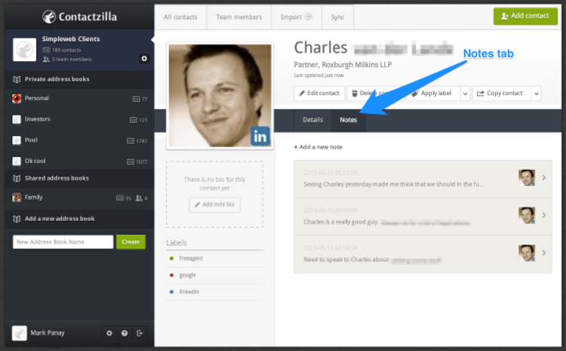Click the Simpleweb Clients avatar
Screen dimensions: 566x351
(x=25, y=50)
